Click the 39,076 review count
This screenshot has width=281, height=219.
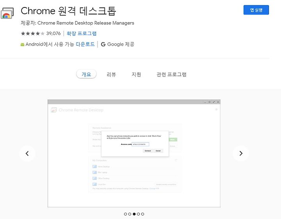53,34
